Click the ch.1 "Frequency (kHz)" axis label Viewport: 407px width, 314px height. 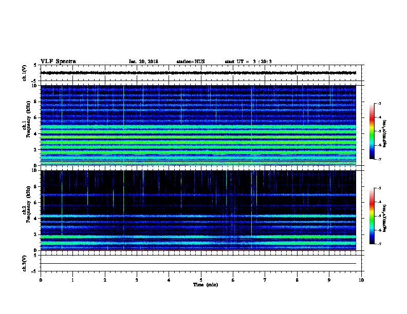pos(28,119)
